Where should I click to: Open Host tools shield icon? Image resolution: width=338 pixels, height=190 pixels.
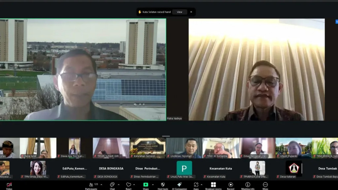163,185
